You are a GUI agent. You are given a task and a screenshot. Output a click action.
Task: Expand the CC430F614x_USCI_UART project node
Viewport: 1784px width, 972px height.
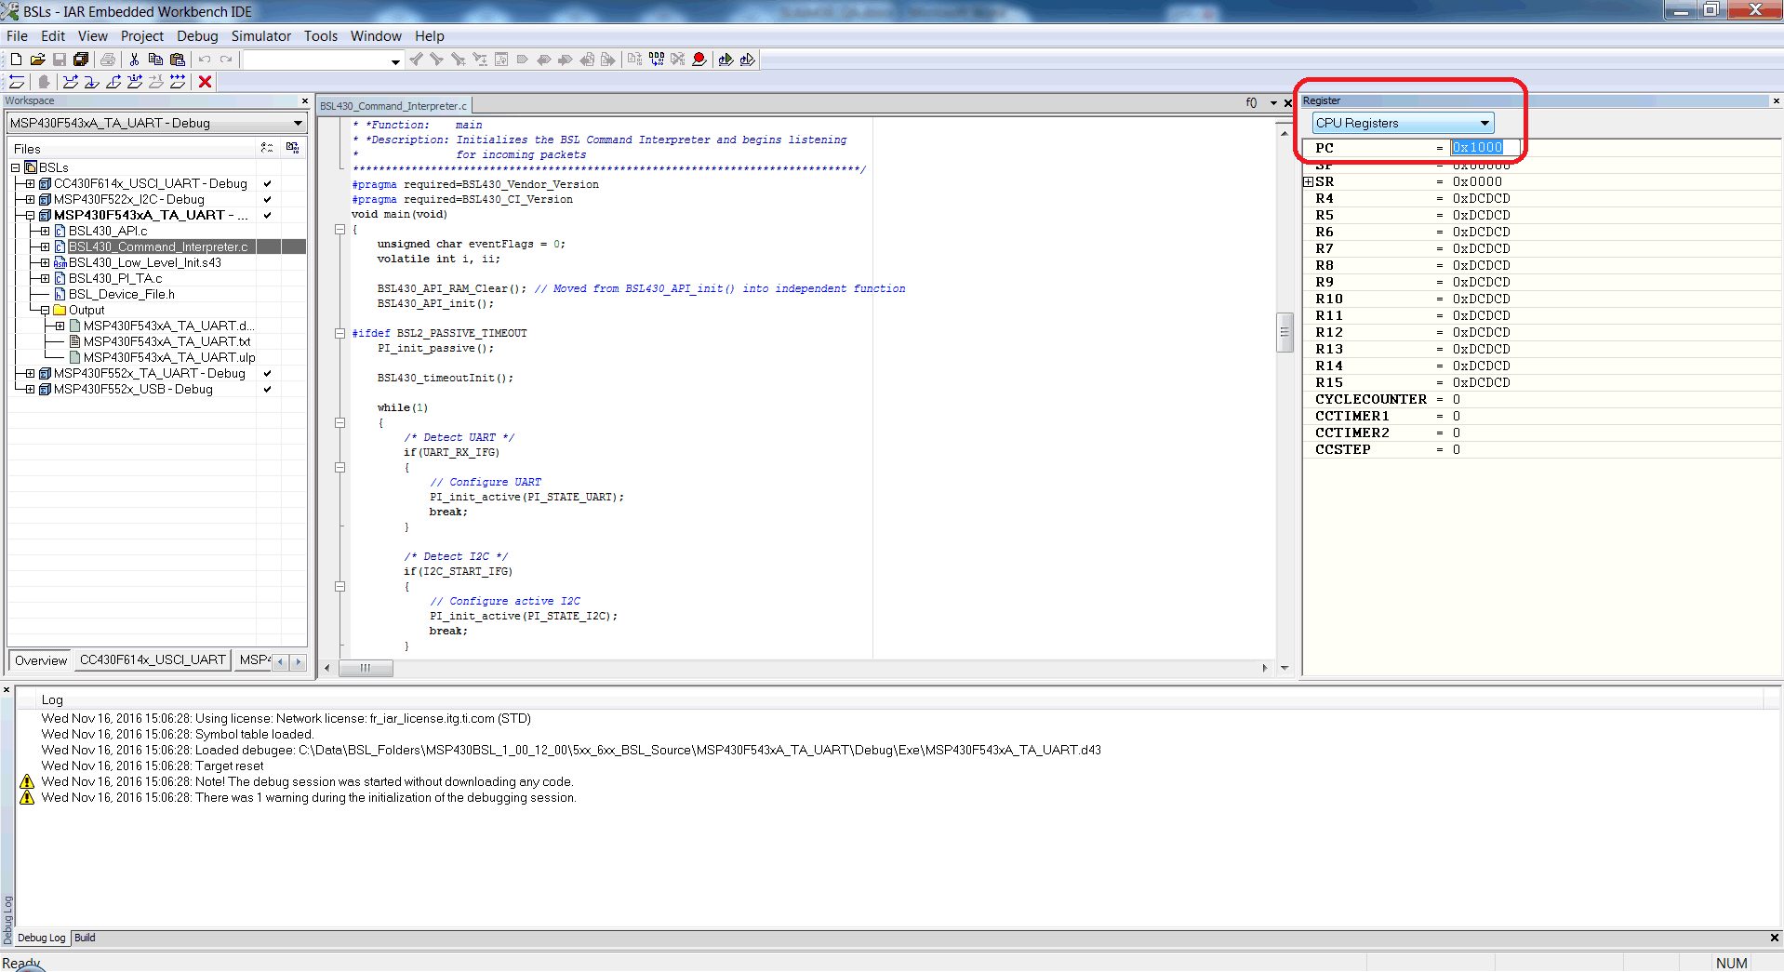click(30, 183)
